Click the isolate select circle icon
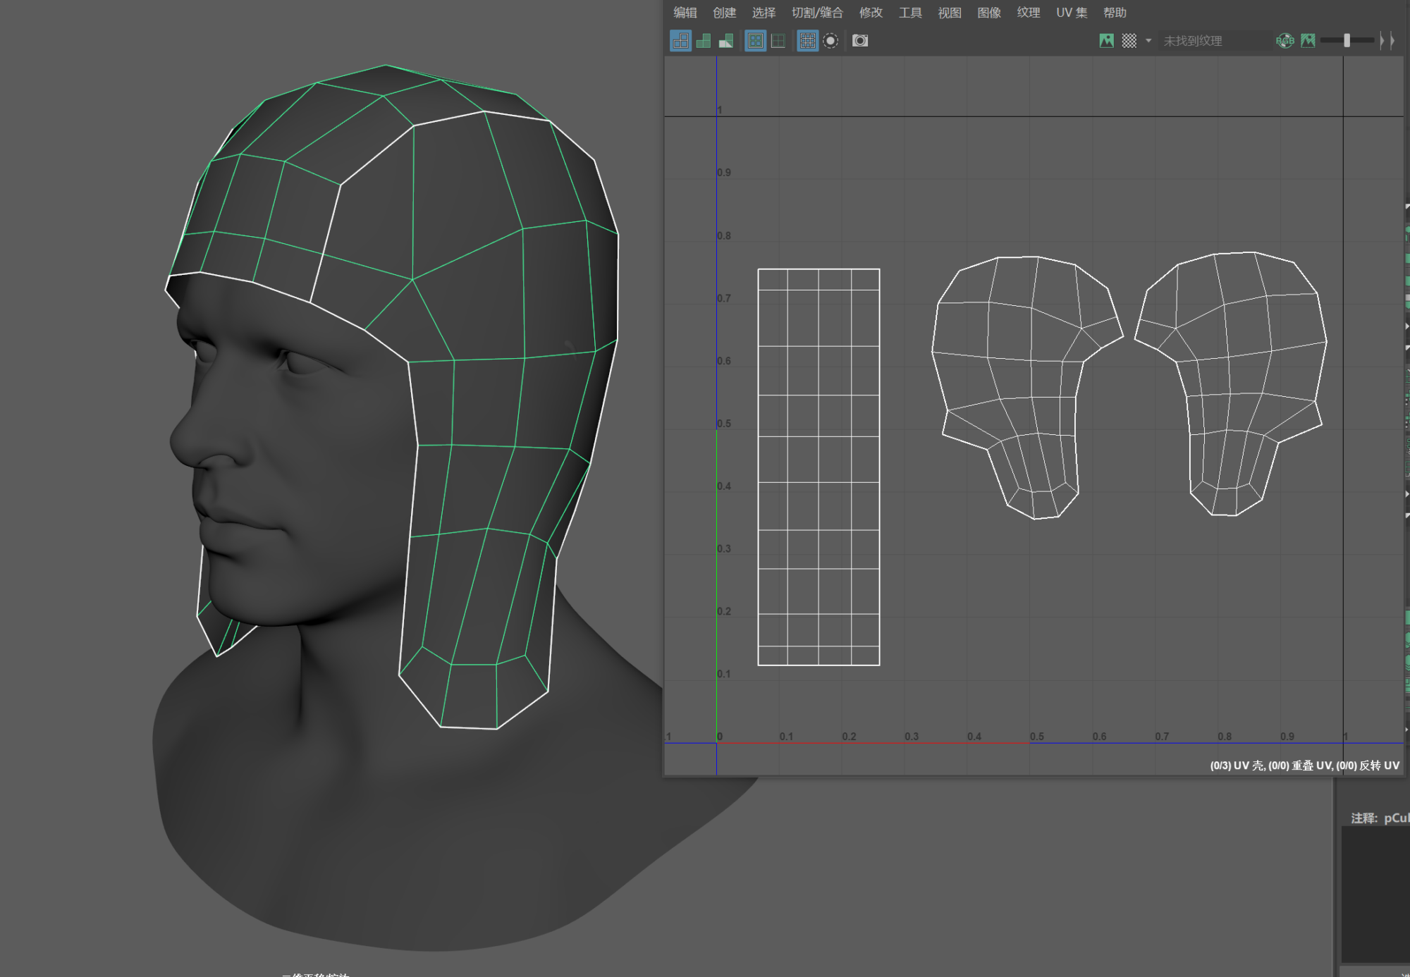Image resolution: width=1410 pixels, height=977 pixels. click(830, 41)
